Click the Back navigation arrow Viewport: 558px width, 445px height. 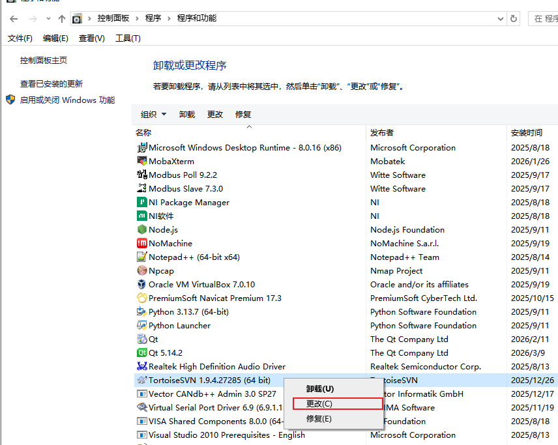[14, 19]
